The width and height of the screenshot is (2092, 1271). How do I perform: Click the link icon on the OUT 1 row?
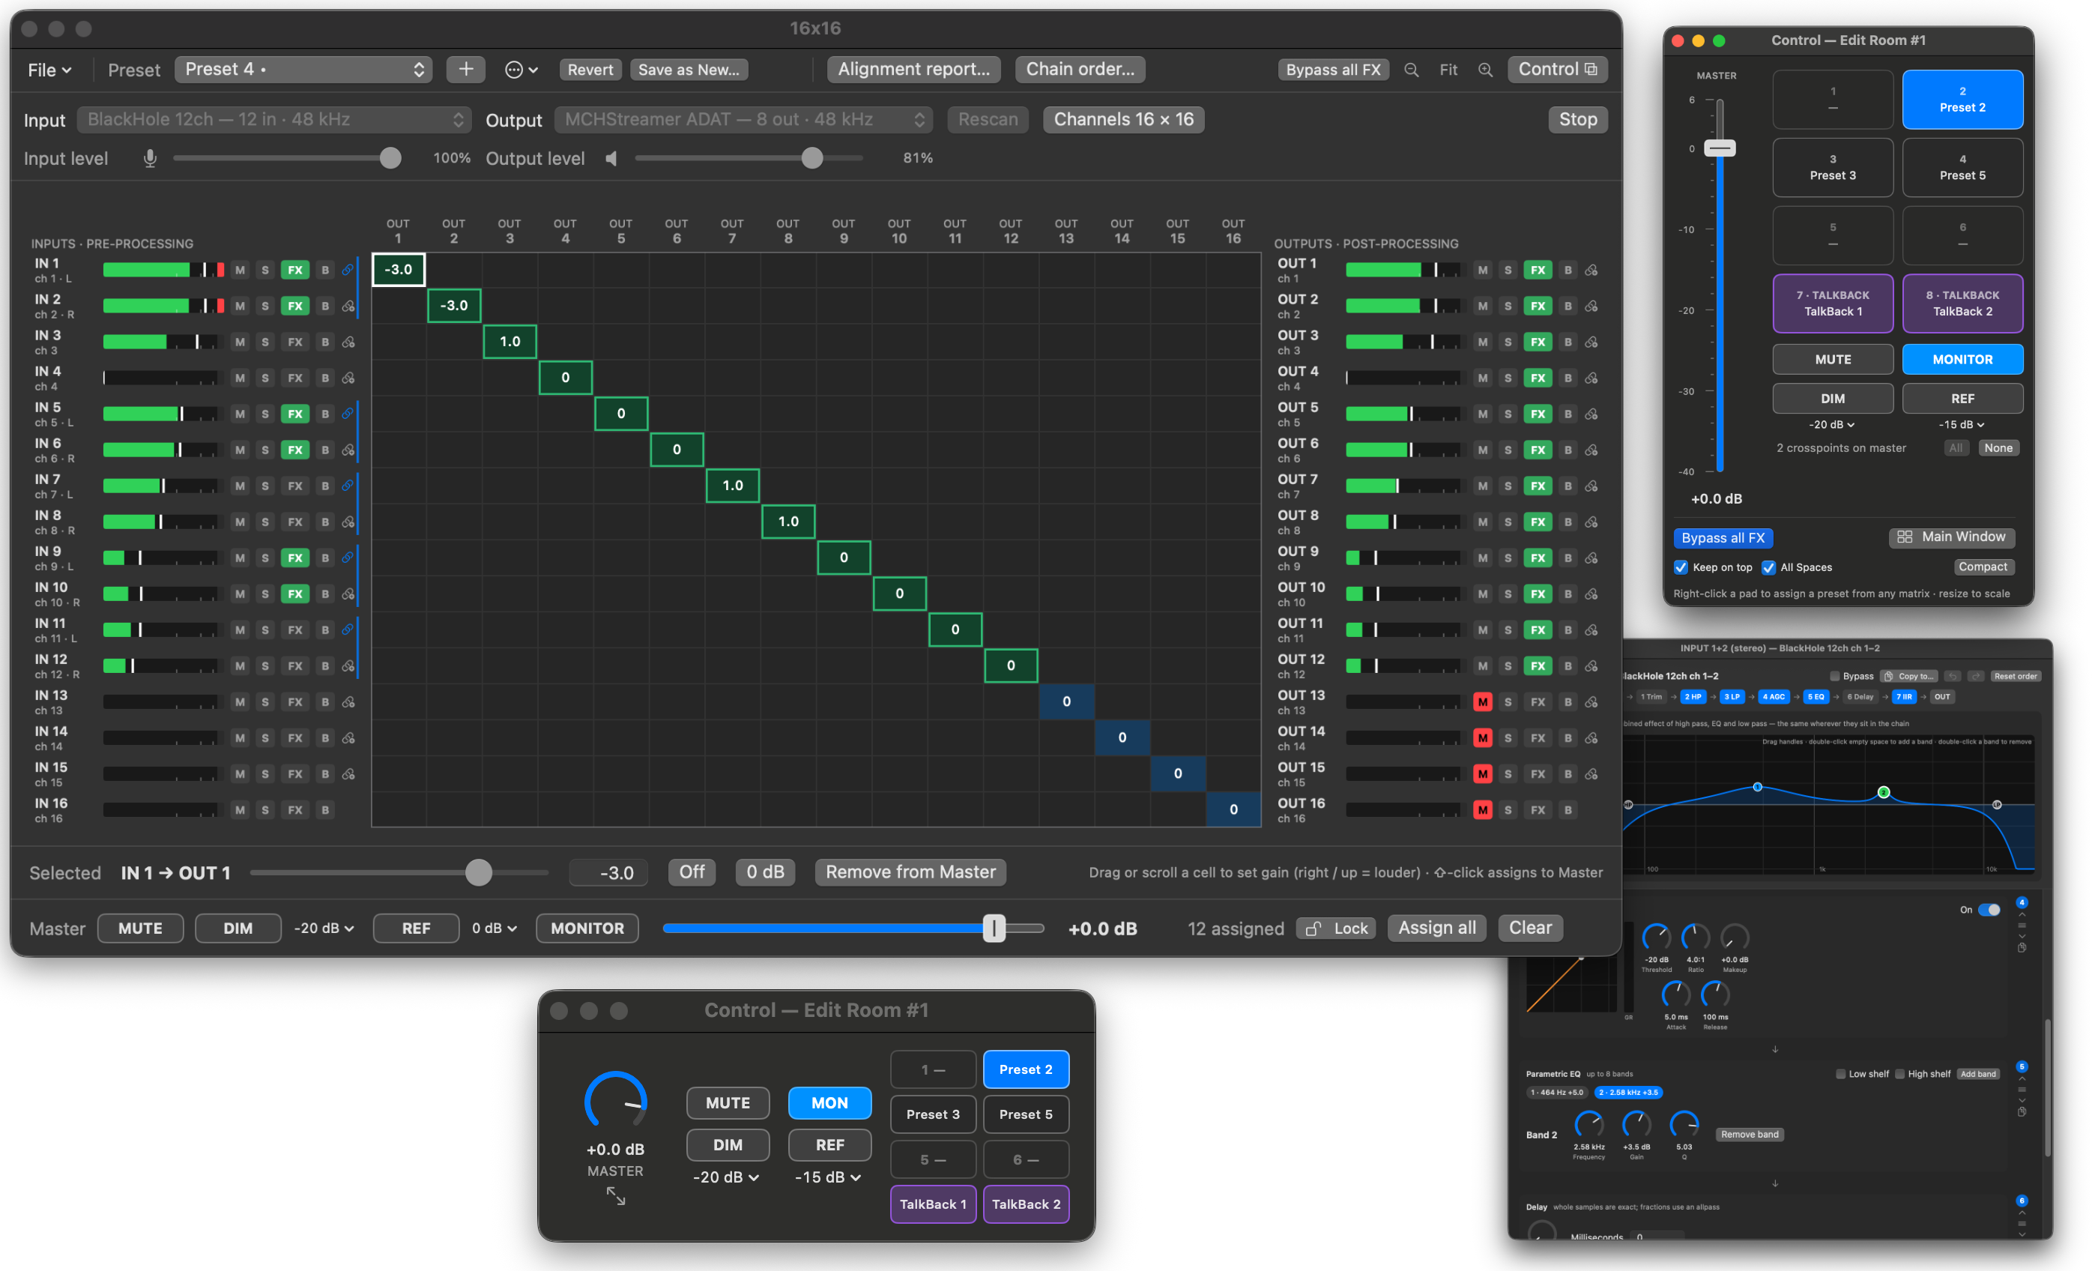point(1591,270)
